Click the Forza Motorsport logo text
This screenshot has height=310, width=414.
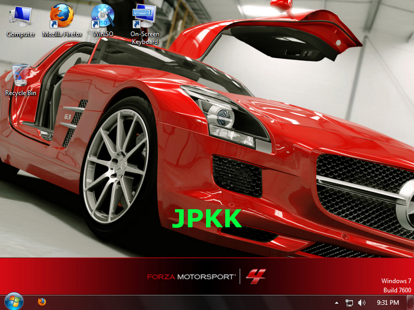coord(191,276)
